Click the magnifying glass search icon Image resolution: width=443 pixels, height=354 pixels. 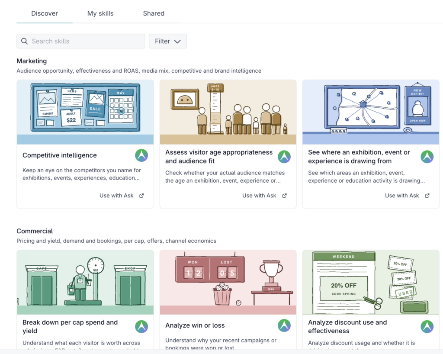click(x=25, y=41)
